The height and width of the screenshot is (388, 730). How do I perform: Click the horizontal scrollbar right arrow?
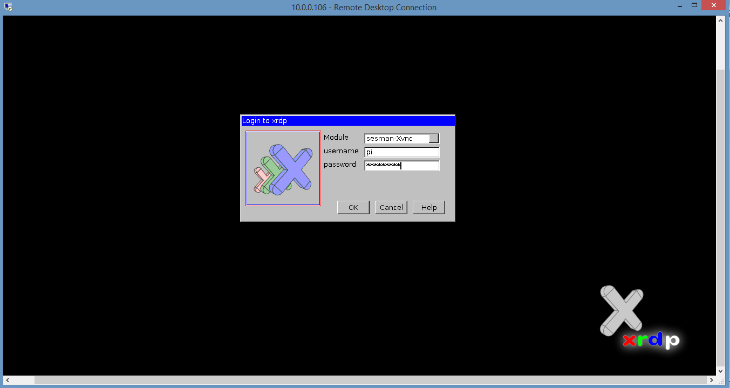712,380
